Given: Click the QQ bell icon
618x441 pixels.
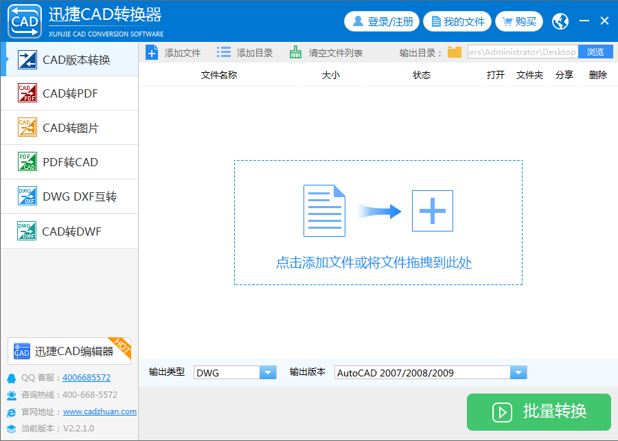Looking at the screenshot, I should (12, 378).
